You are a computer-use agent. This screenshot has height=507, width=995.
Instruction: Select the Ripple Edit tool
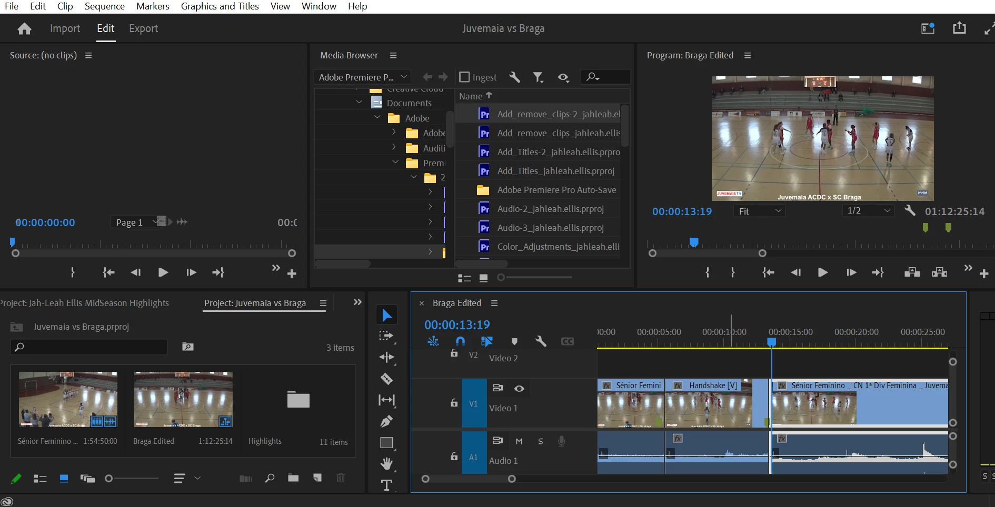386,358
